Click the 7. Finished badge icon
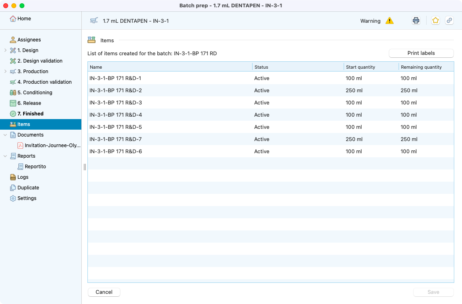The width and height of the screenshot is (462, 304). tap(13, 114)
